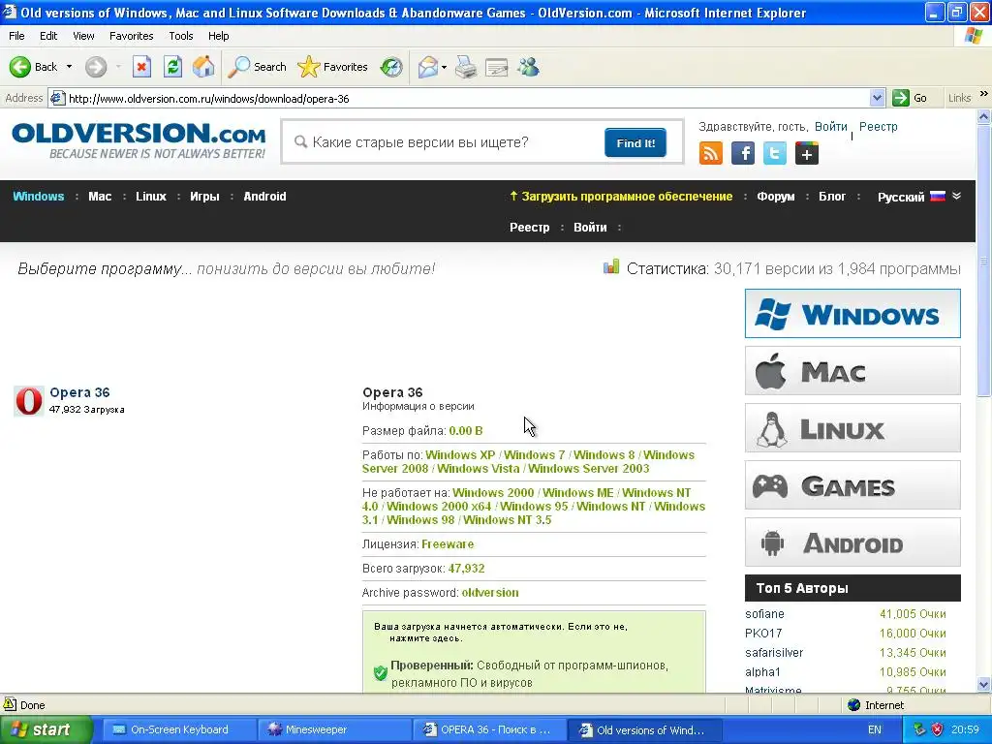Click the Windows platform banner button

[x=852, y=314]
